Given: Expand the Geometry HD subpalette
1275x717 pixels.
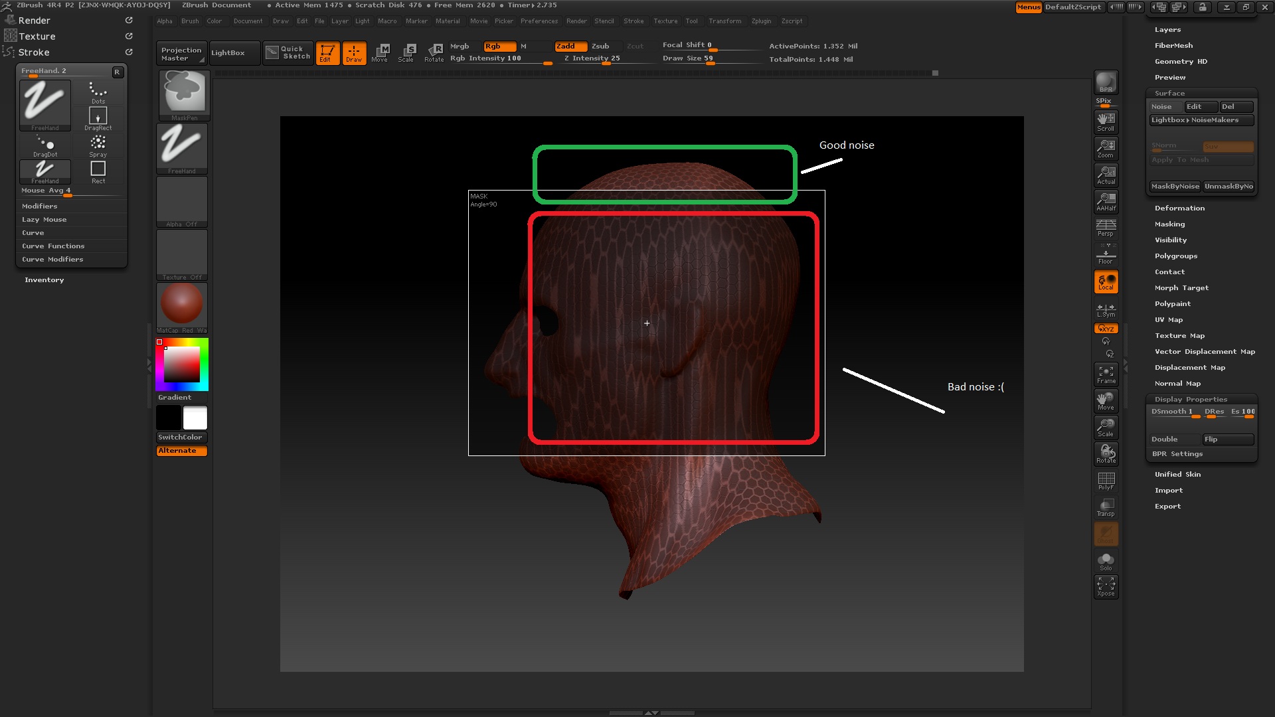Looking at the screenshot, I should click(x=1181, y=62).
